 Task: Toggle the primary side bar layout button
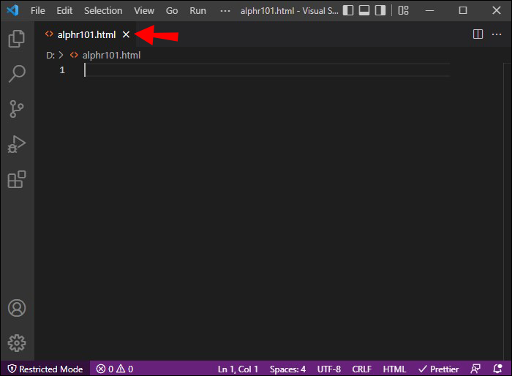click(x=347, y=10)
